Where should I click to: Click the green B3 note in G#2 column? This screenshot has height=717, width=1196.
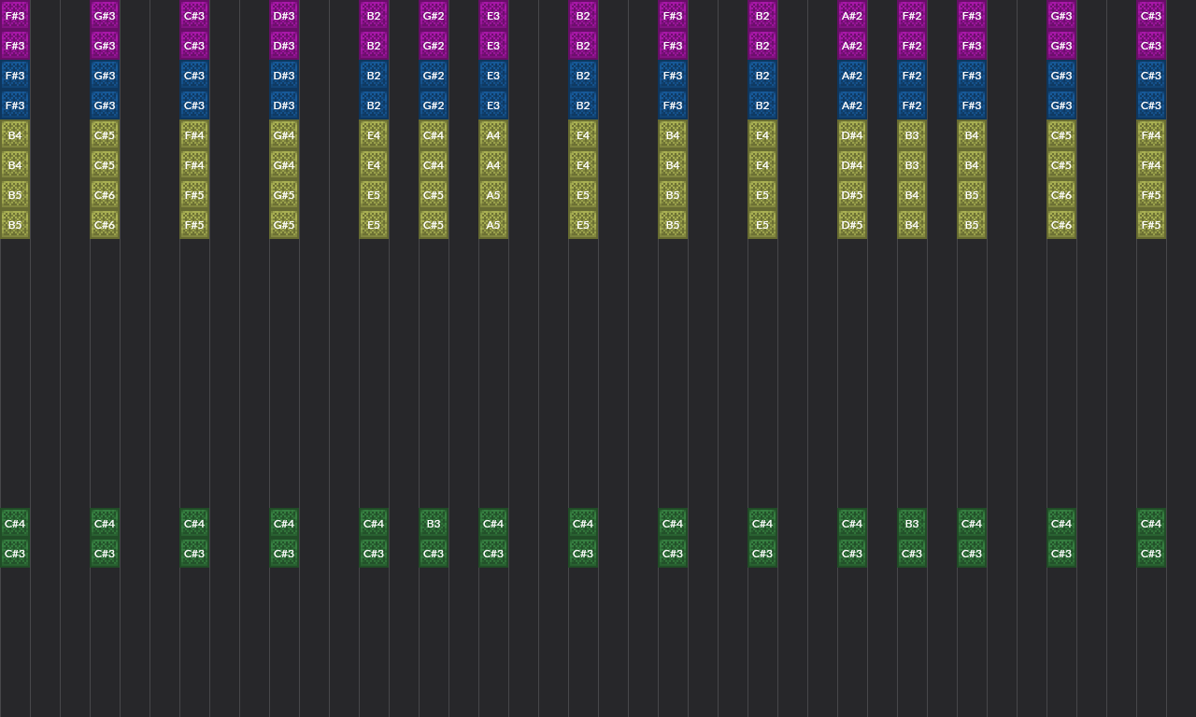pos(434,524)
